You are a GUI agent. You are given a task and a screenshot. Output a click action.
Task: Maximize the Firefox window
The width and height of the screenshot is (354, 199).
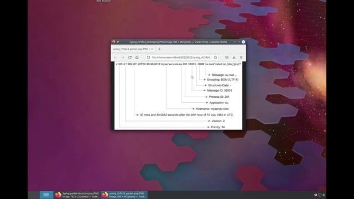point(239,42)
